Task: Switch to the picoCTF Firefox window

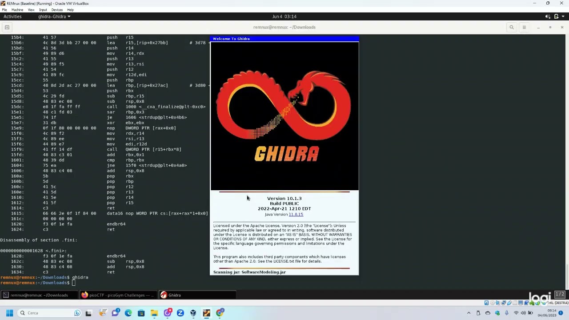Action: point(118,295)
